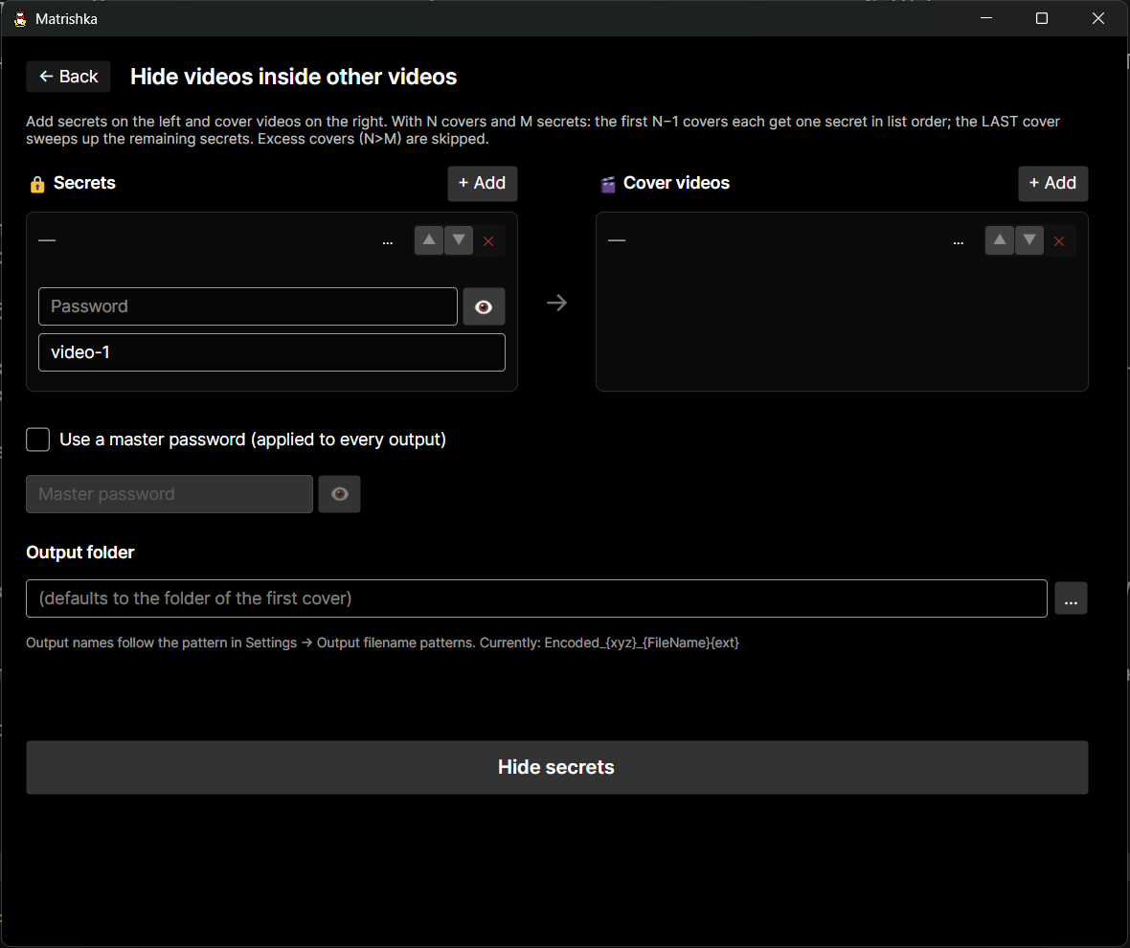Screen dimensions: 1130x948
Task: Enable the master password checkbox
Action: pyautogui.click(x=38, y=440)
